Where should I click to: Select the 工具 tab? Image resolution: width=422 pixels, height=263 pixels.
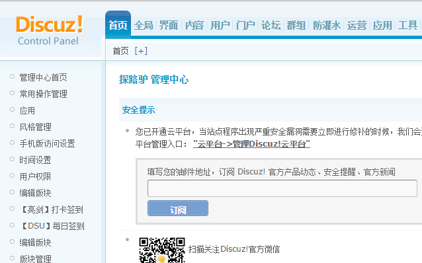407,25
